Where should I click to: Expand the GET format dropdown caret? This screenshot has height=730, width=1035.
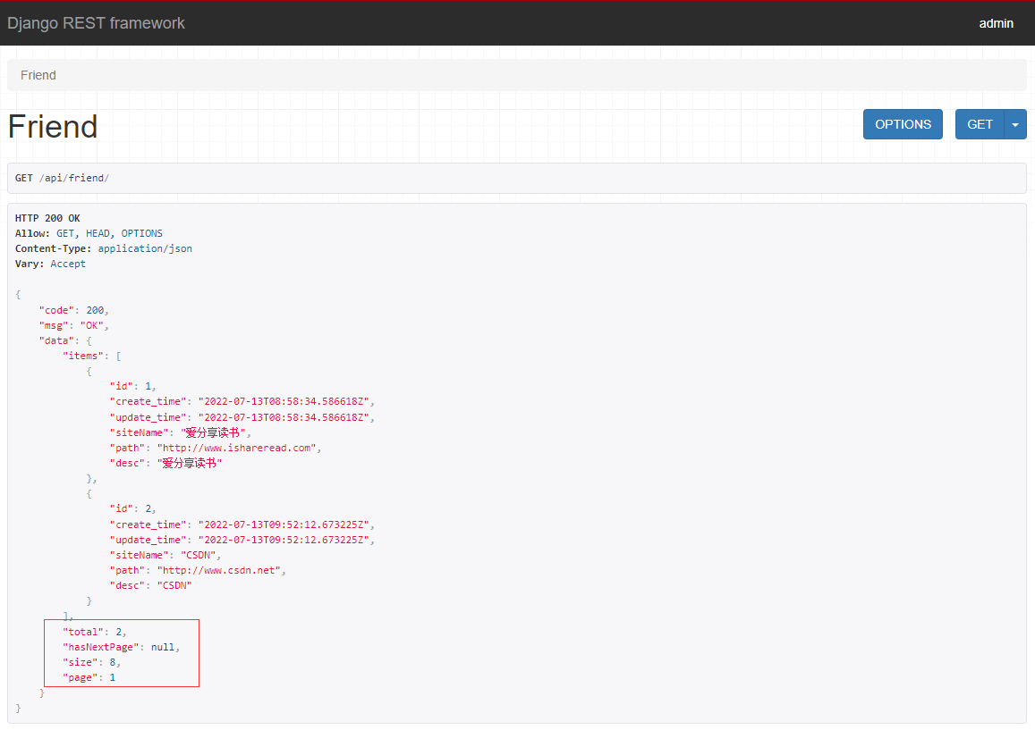pyautogui.click(x=1015, y=124)
